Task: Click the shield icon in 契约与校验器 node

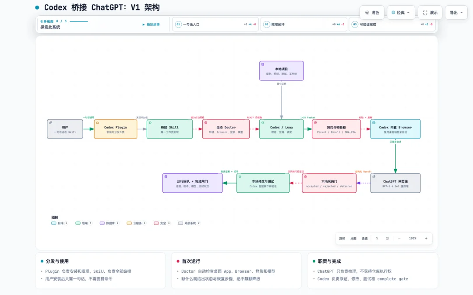Action: 315,122
